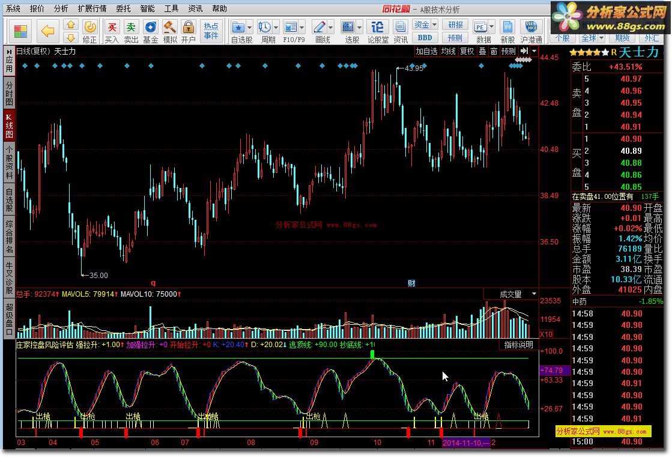
Task: Open the 自选股 favorites folder icon
Action: point(238,28)
